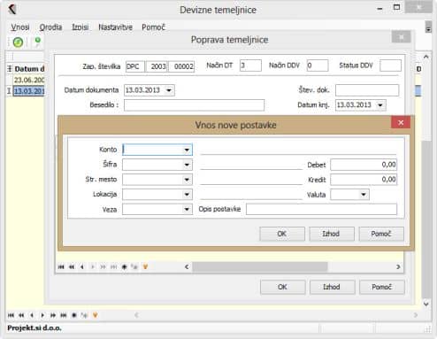
Task: Click the horizontal scrollbar thumb in Poprava temeljnice
Action: coord(260,267)
